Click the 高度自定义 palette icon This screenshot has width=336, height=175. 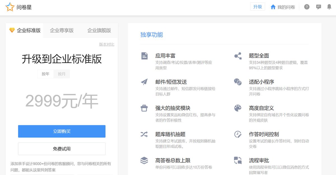(x=238, y=108)
